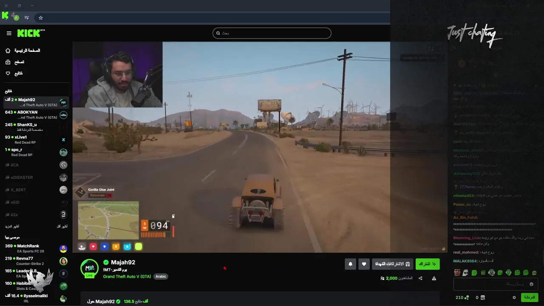
Task: Click the face photo emote
Action: (x=457, y=272)
